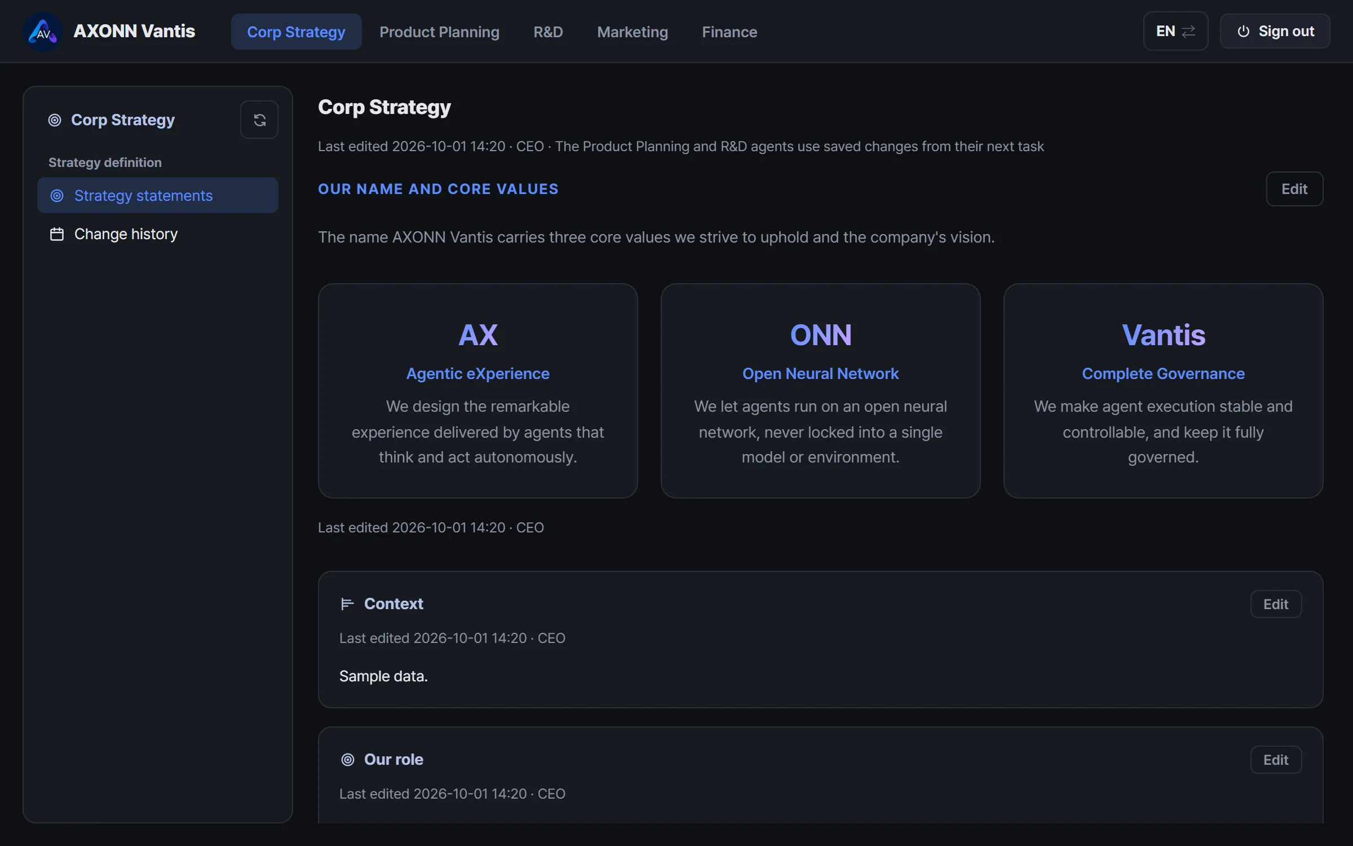Toggle the EN language switcher

click(1175, 31)
